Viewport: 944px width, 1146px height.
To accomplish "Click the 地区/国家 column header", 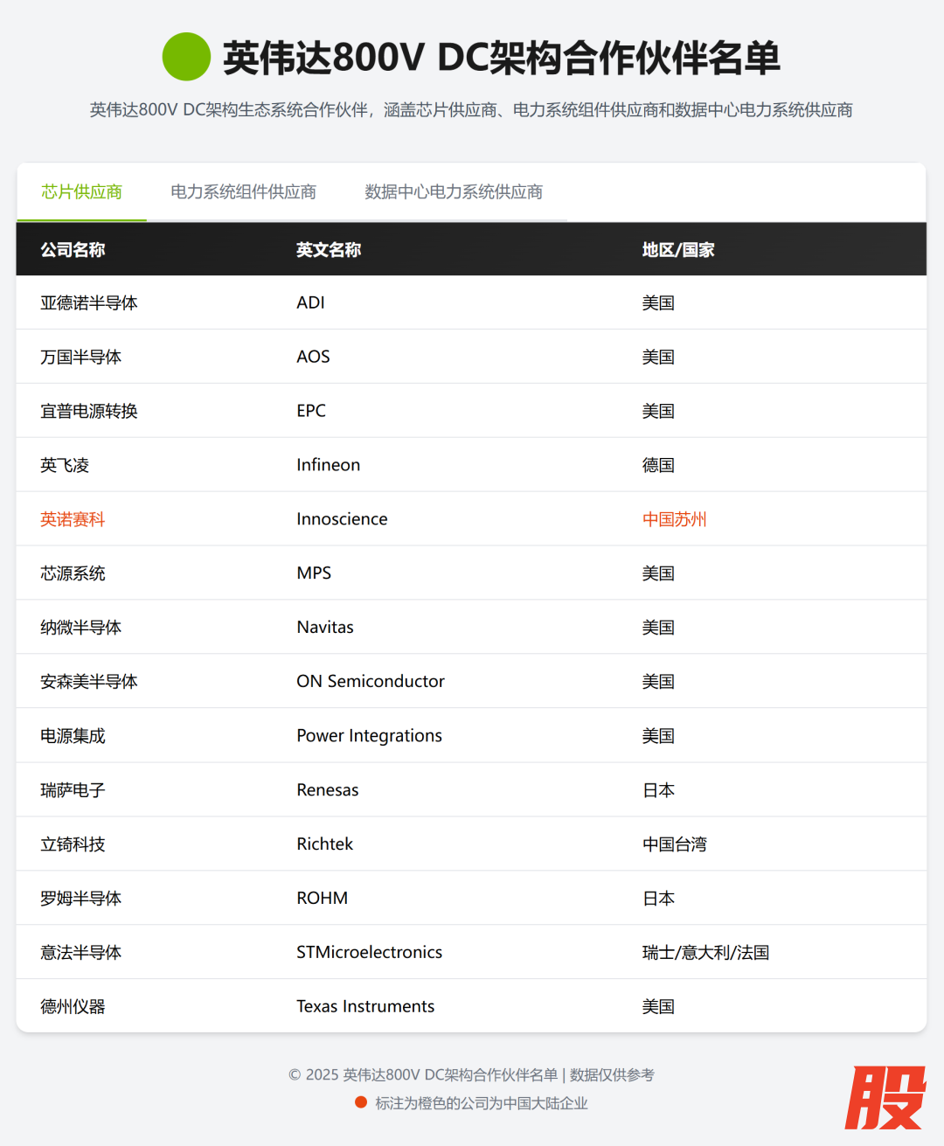I will 677,250.
